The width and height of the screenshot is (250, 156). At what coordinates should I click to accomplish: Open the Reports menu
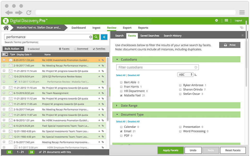[143, 28]
